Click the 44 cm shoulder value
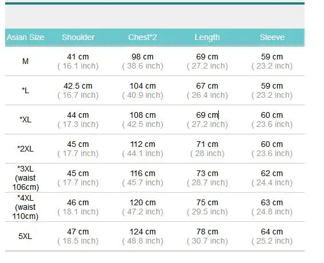The image size is (324, 263). tap(78, 115)
